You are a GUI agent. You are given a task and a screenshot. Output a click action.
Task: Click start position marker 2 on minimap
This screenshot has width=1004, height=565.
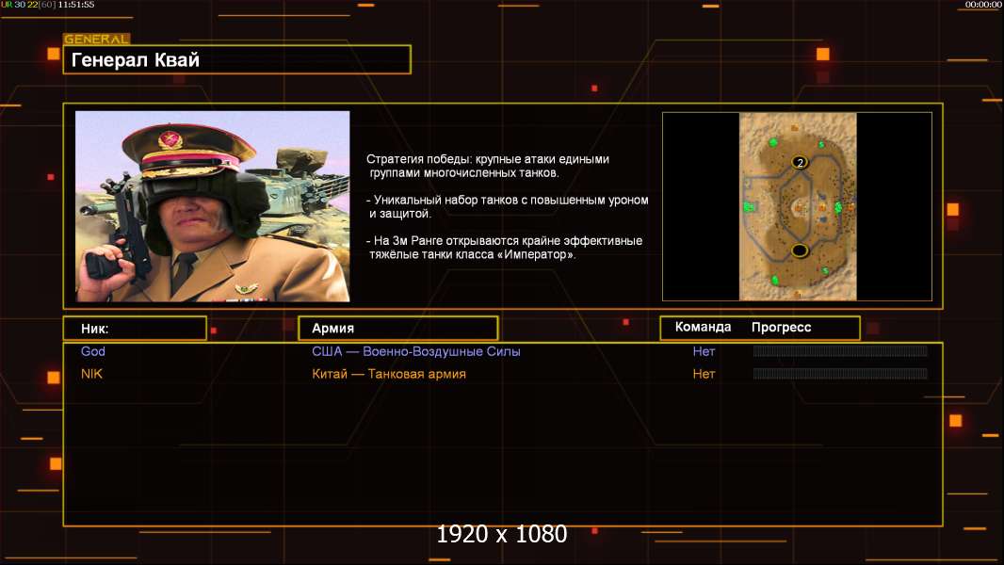pyautogui.click(x=800, y=163)
